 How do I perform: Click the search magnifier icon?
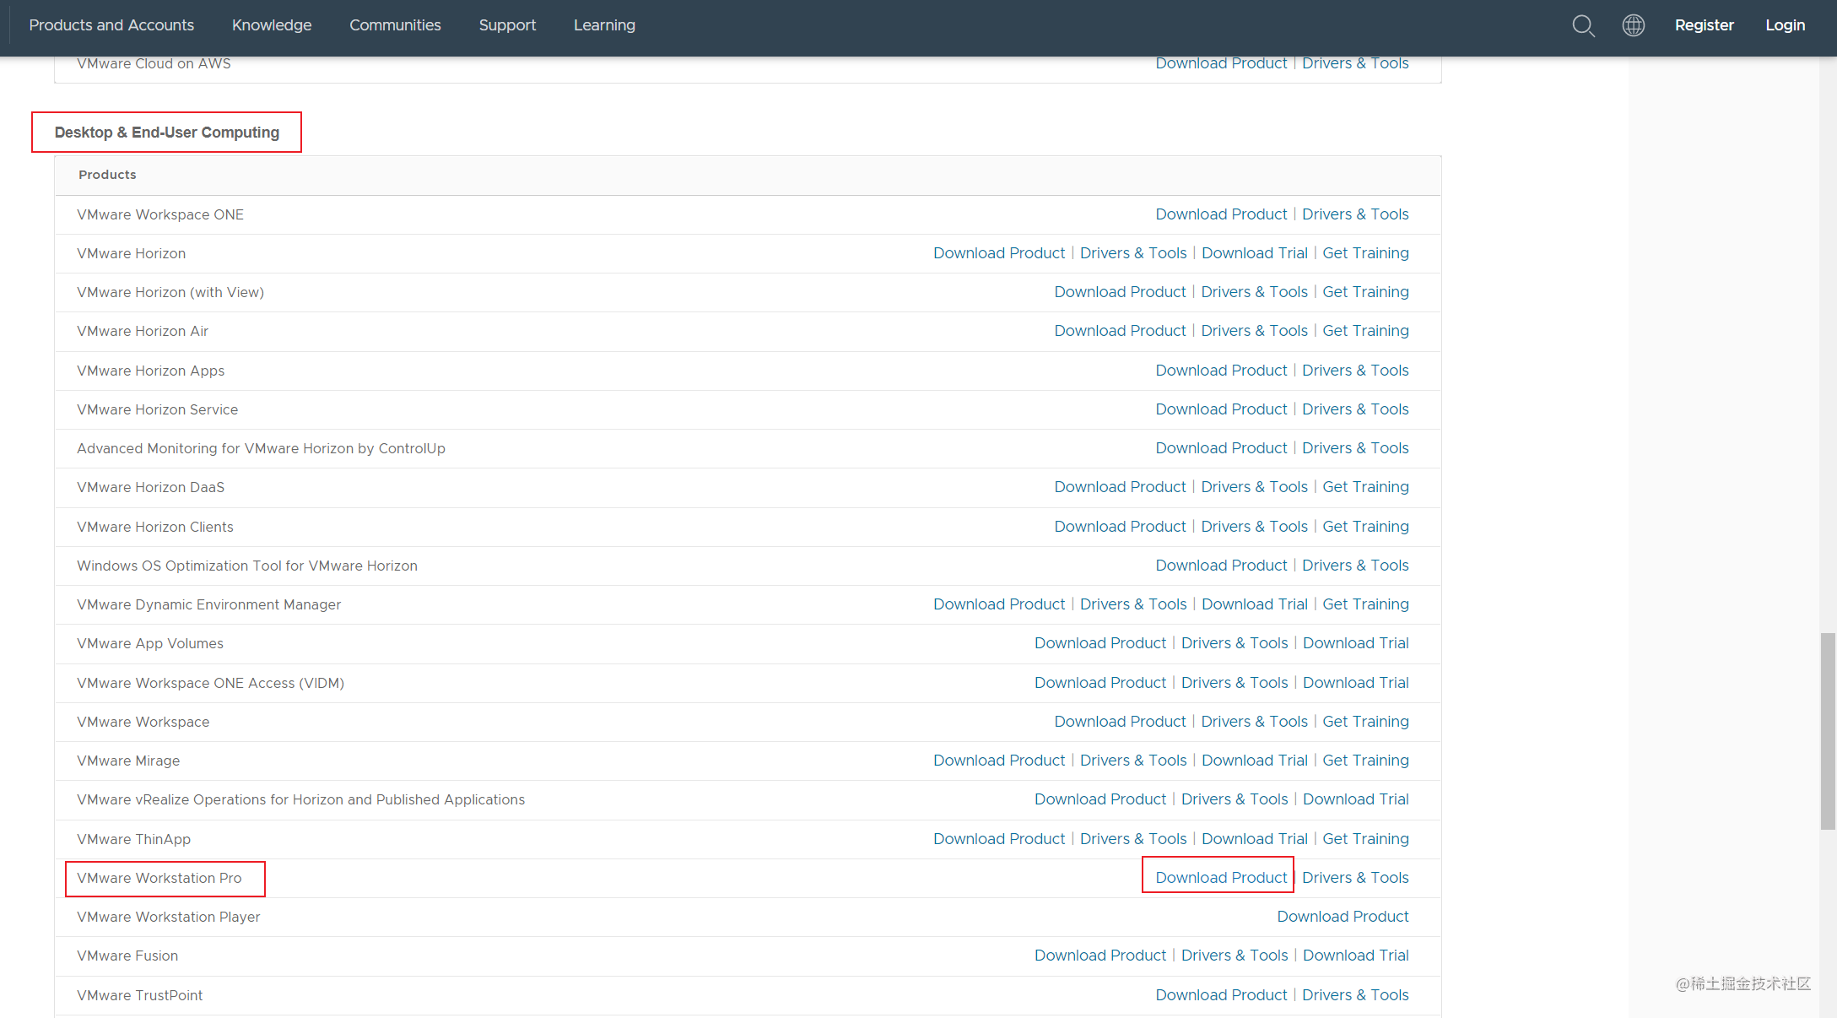click(x=1583, y=25)
